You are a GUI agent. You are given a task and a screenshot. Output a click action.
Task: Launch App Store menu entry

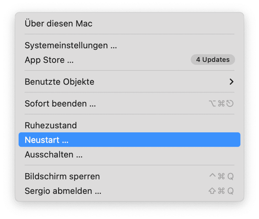point(49,60)
